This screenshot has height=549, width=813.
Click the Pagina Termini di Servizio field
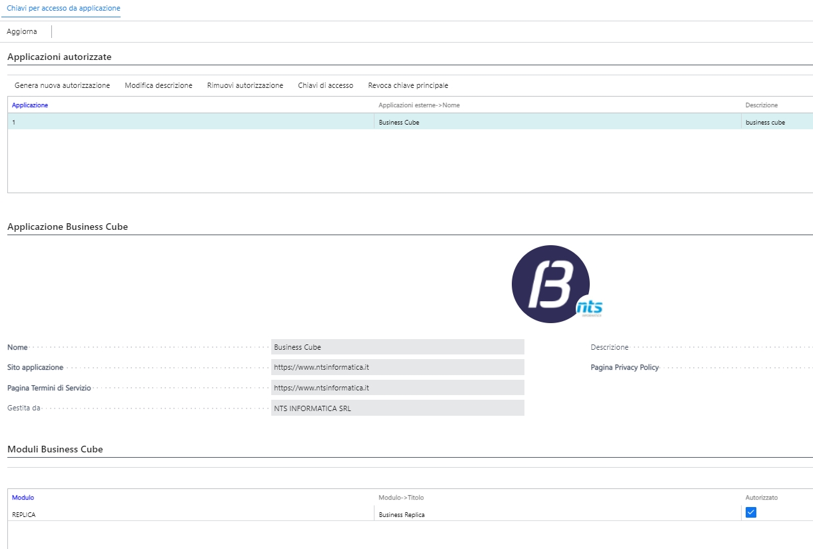pyautogui.click(x=398, y=388)
